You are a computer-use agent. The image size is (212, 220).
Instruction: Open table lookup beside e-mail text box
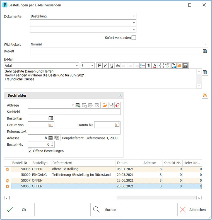click(x=205, y=72)
